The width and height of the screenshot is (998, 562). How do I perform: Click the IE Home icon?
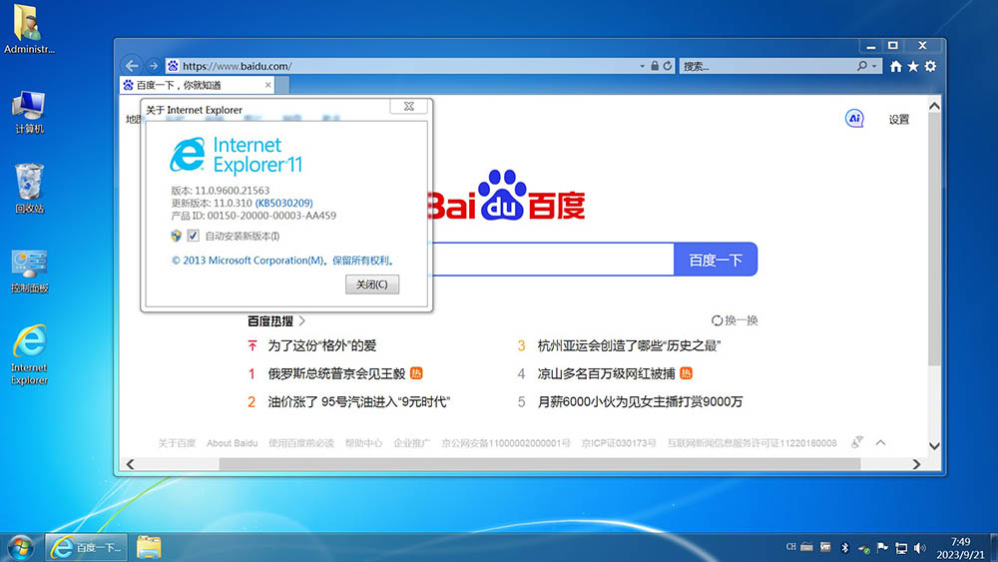pos(895,66)
